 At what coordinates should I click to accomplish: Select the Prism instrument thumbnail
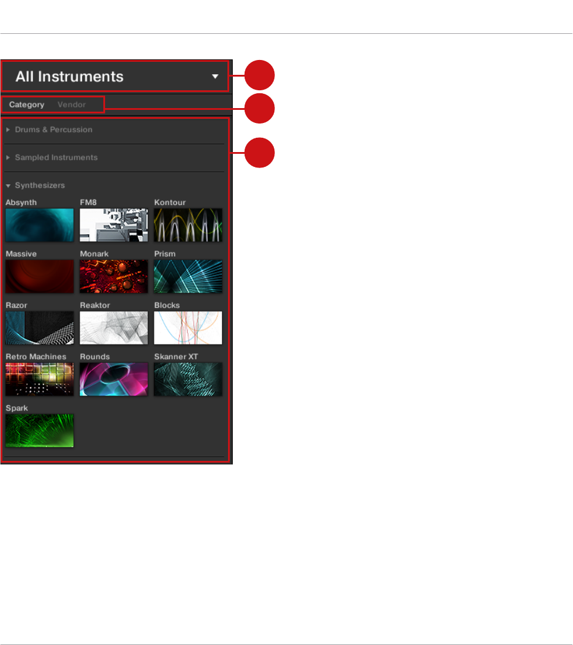[x=188, y=276]
